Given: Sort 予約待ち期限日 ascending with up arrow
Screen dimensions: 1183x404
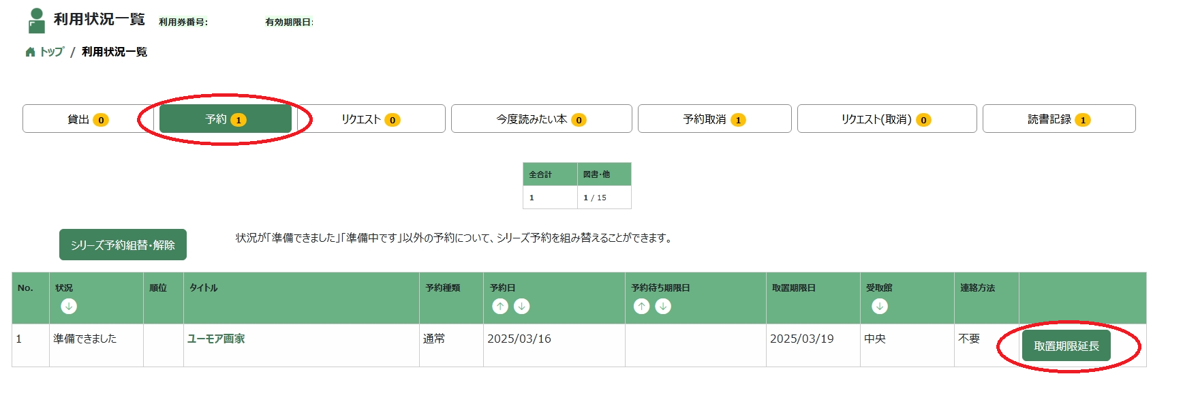Looking at the screenshot, I should tap(641, 307).
